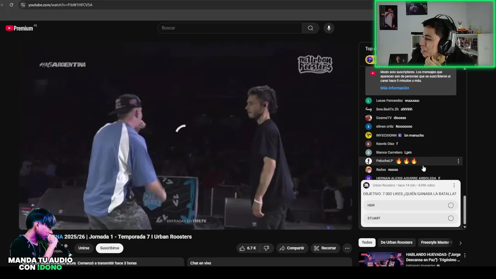This screenshot has height=279, width=496.
Task: Click the search magnifier button
Action: [310, 28]
